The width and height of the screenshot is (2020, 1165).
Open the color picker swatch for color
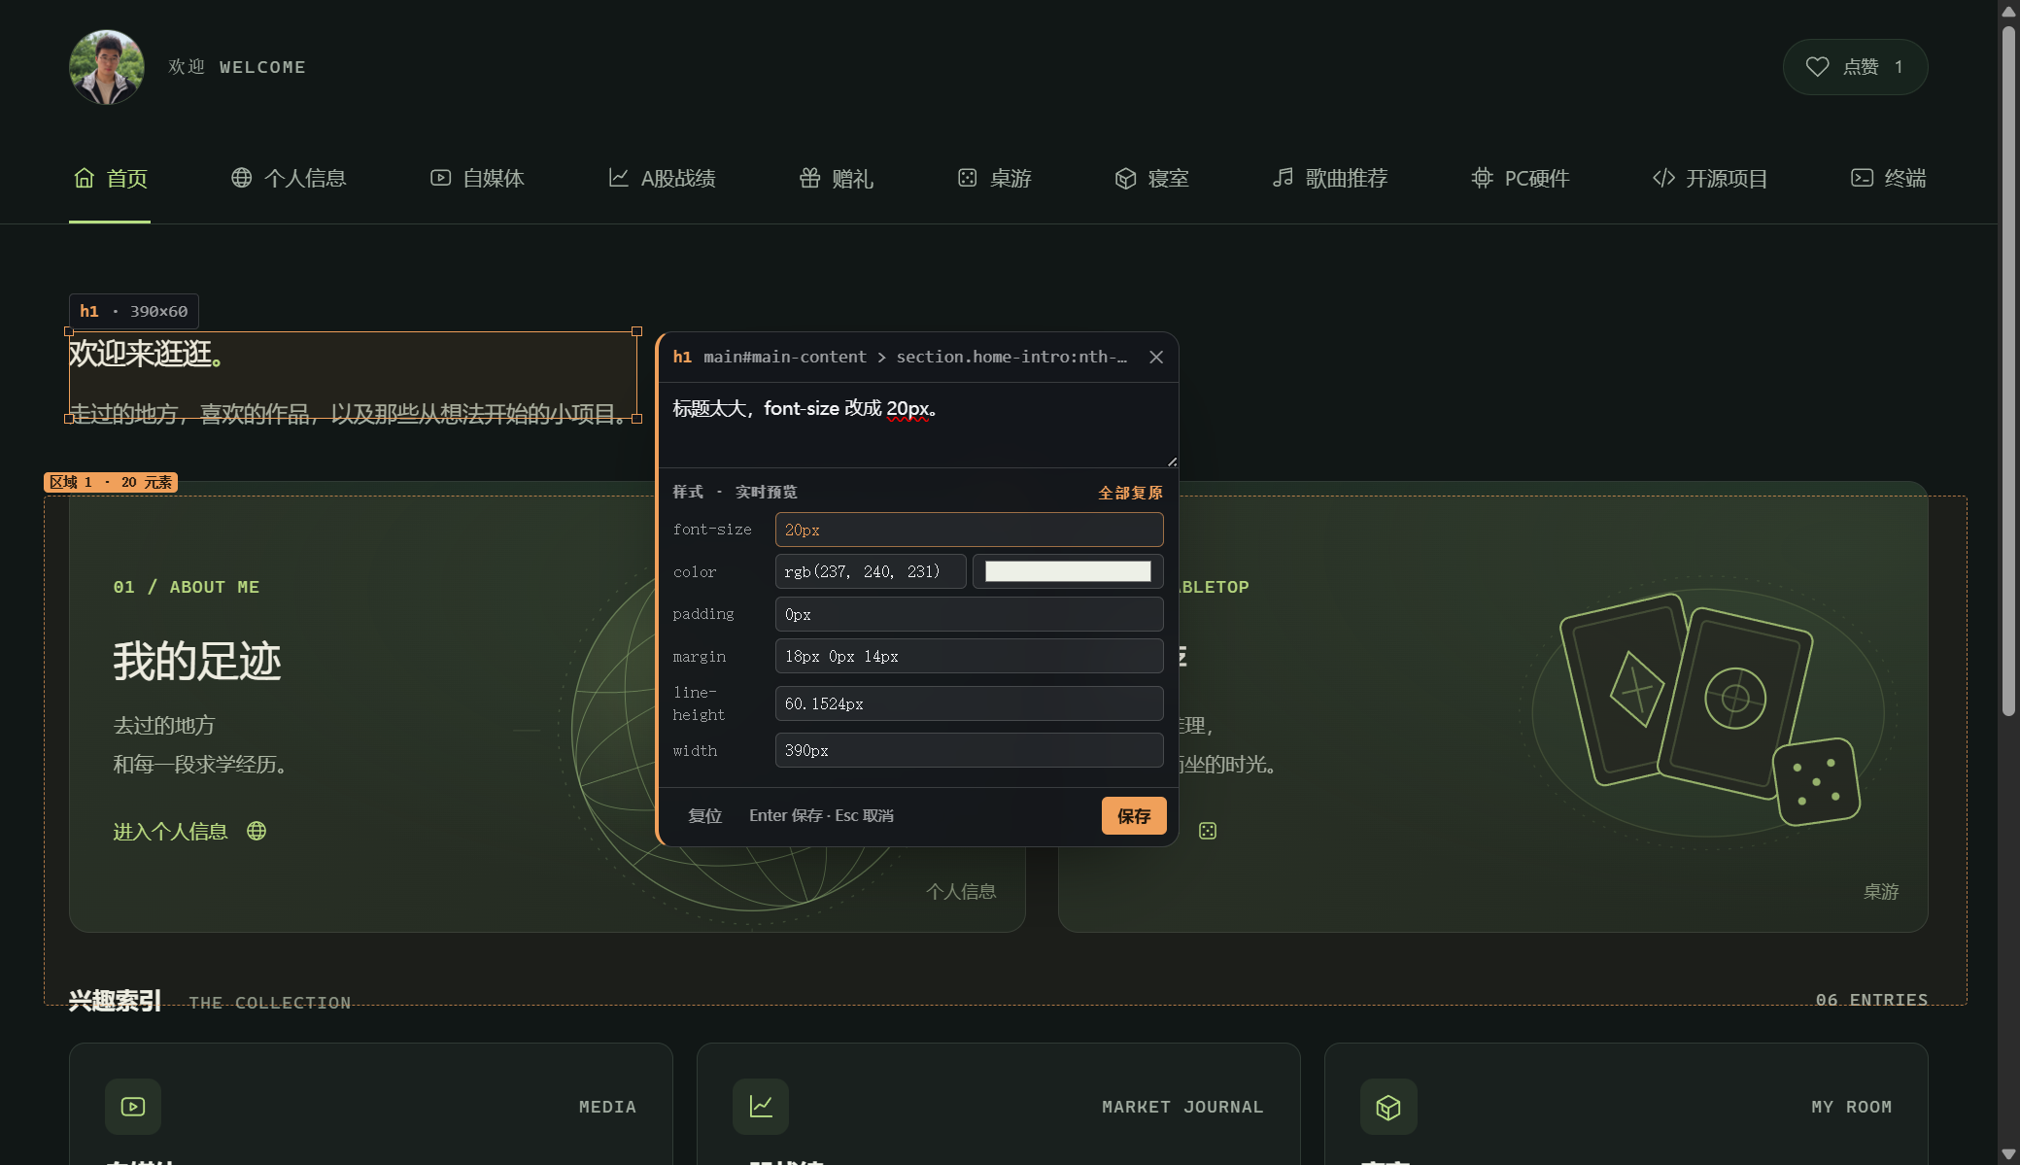(1068, 571)
